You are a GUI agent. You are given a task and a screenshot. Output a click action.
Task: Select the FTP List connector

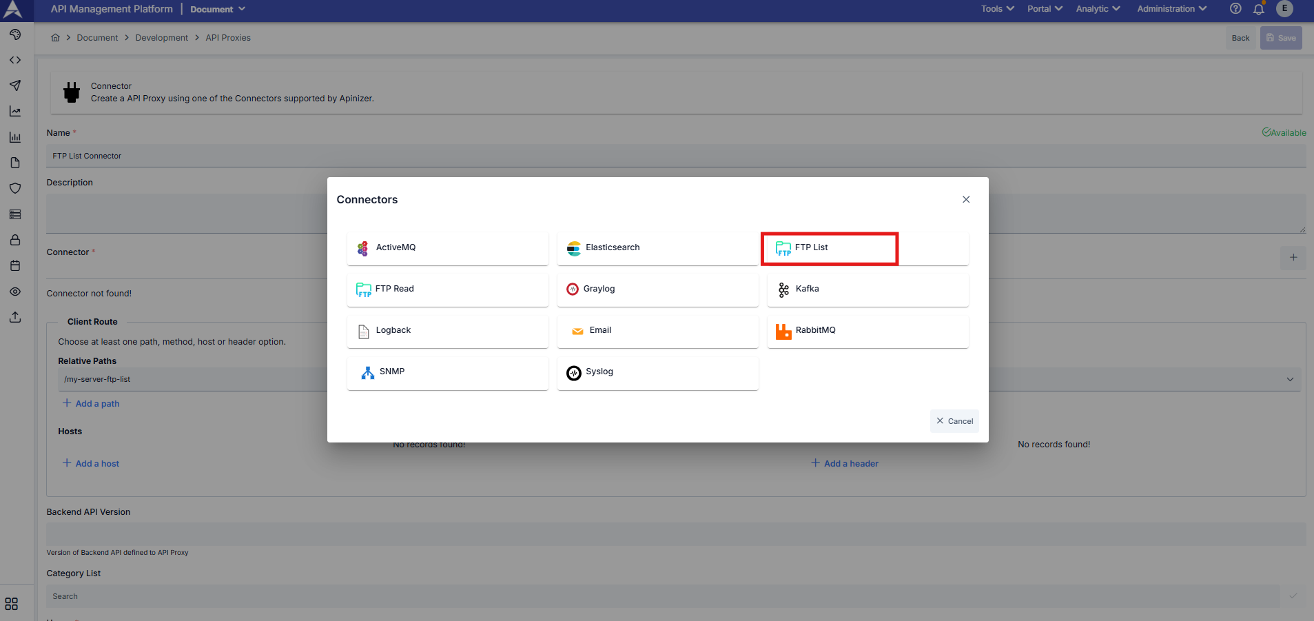click(829, 247)
